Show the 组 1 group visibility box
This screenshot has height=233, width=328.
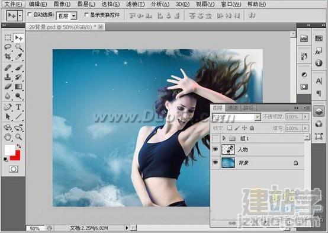[216, 138]
